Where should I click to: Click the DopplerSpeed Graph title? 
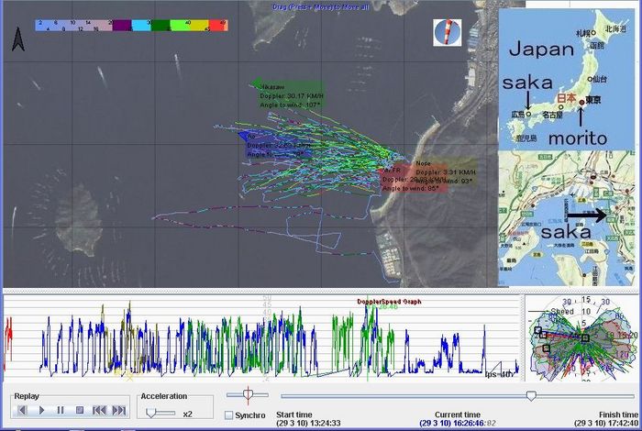pos(389,301)
